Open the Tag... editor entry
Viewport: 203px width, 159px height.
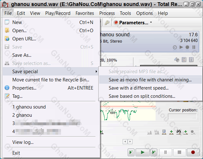[51, 96]
